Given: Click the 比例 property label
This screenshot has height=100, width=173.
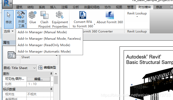Looking at the screenshot, I should [8, 84].
